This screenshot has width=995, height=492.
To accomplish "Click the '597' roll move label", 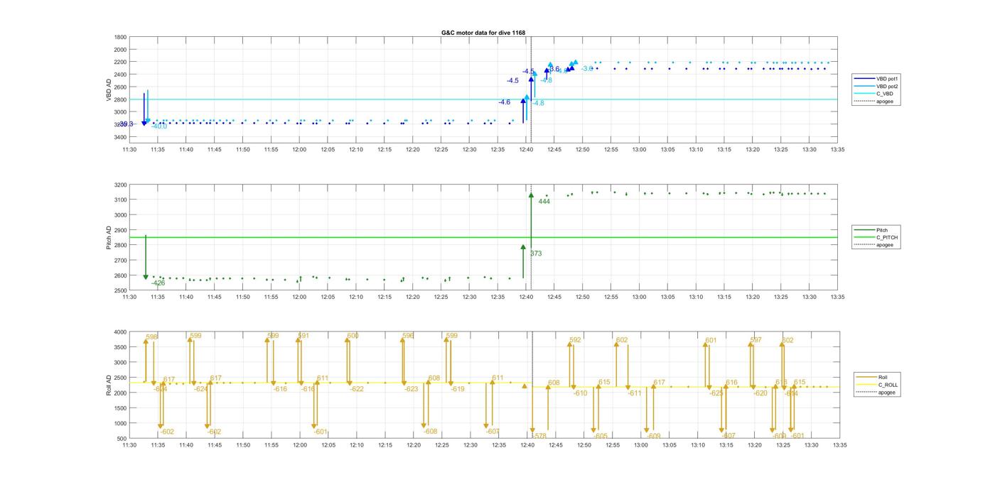I will point(755,340).
